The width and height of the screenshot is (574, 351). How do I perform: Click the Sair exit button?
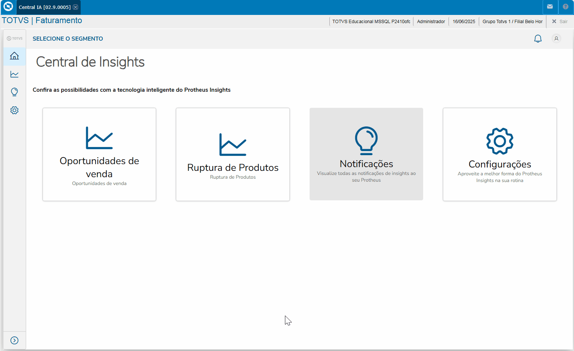tap(560, 22)
